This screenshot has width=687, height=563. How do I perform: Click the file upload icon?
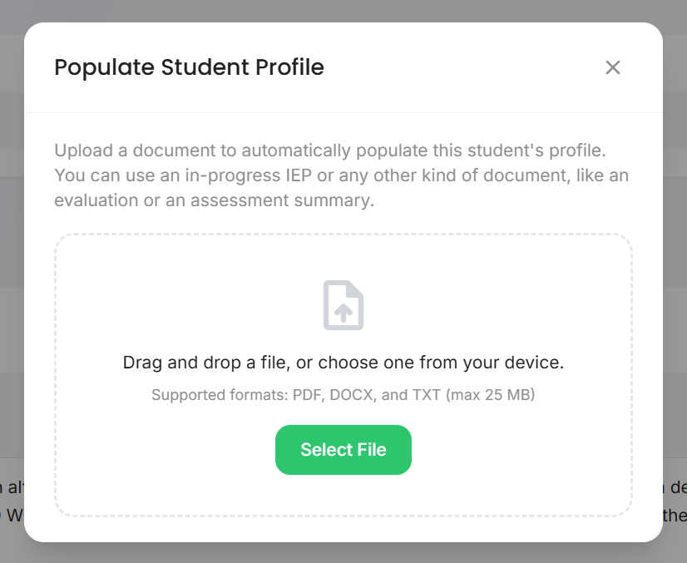tap(343, 305)
